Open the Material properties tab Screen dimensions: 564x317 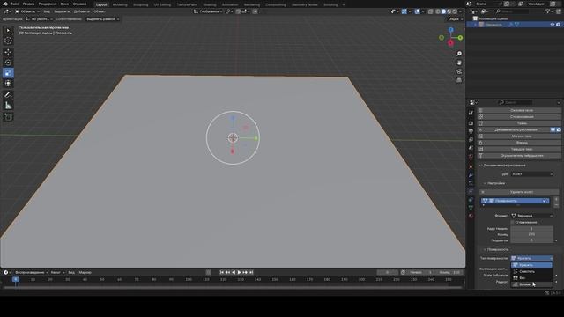(x=471, y=216)
